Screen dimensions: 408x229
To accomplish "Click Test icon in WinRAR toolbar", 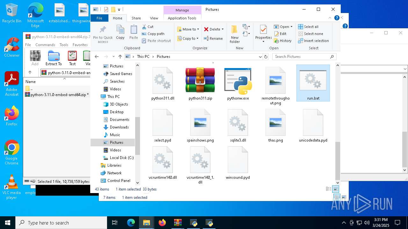I will [72, 58].
